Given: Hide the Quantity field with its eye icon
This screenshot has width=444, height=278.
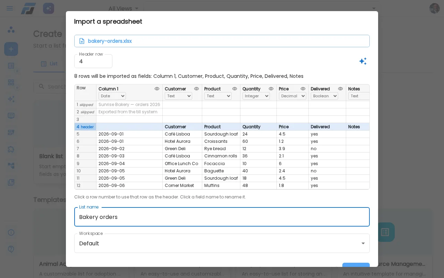Looking at the screenshot, I should coord(271,89).
